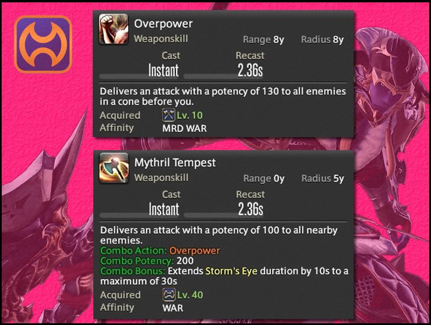Select the Overpower tooltip title
Viewport: 431px width, 325px height.
tap(164, 24)
